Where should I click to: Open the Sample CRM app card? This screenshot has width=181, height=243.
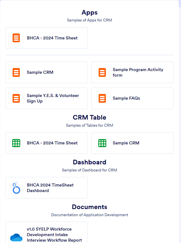tap(40, 72)
